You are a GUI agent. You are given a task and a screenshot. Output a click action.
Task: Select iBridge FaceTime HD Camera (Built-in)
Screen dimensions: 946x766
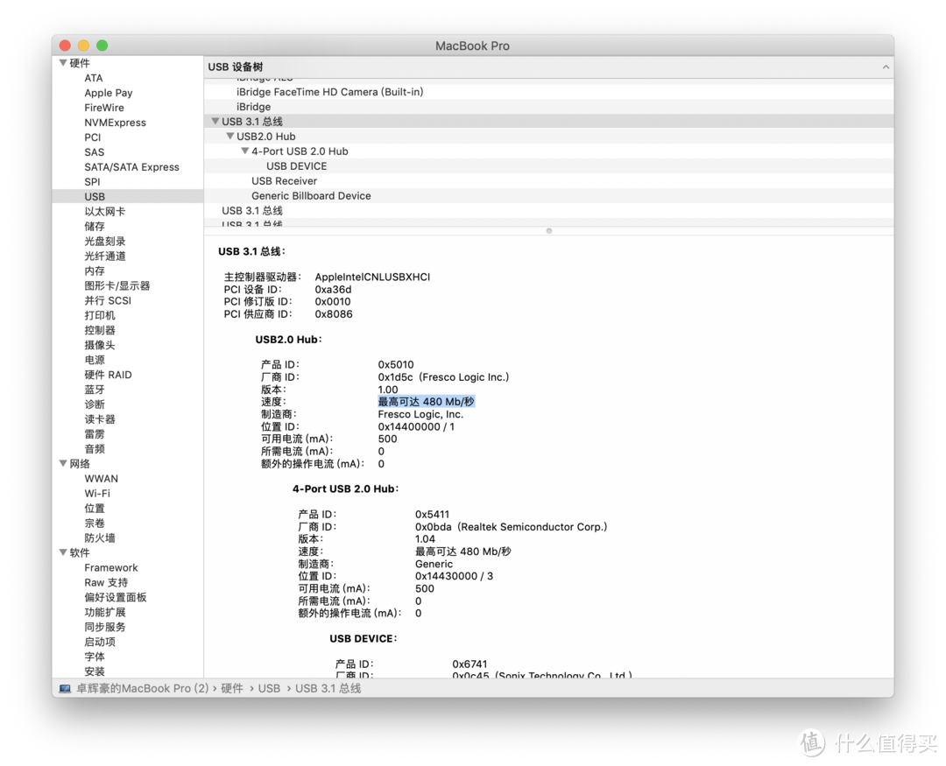[x=329, y=92]
